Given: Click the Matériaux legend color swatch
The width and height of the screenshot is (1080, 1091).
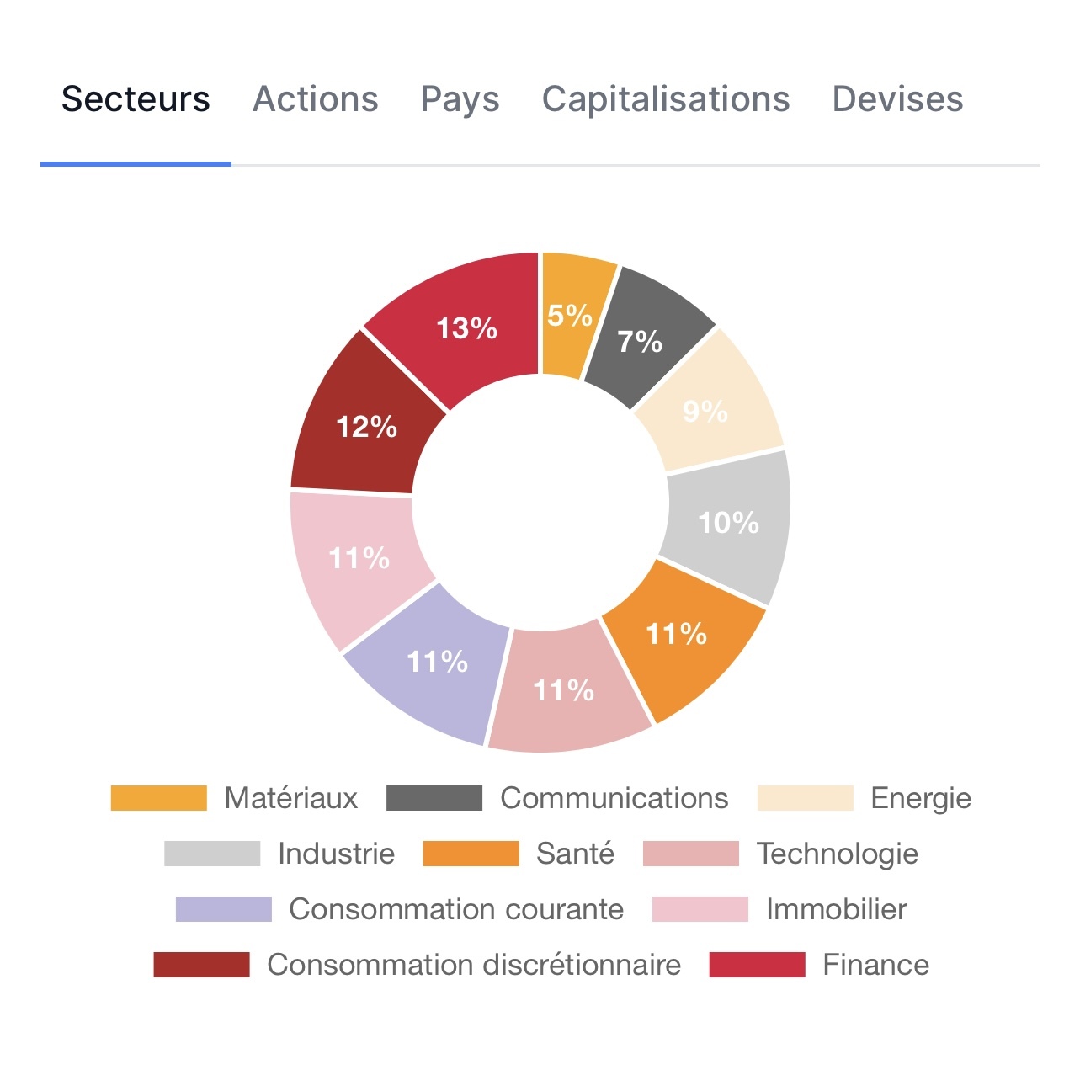Looking at the screenshot, I should (158, 798).
